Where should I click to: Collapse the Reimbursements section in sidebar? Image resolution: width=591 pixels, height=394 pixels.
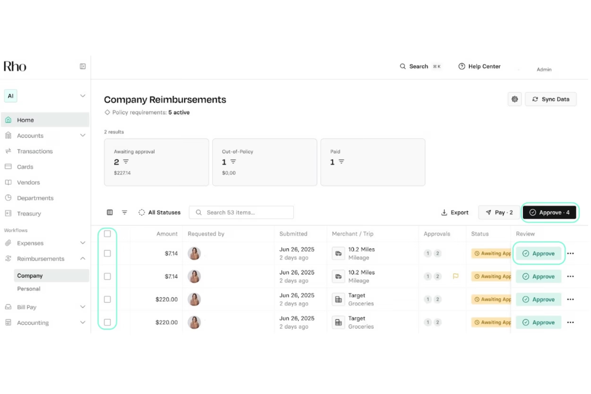tap(83, 258)
